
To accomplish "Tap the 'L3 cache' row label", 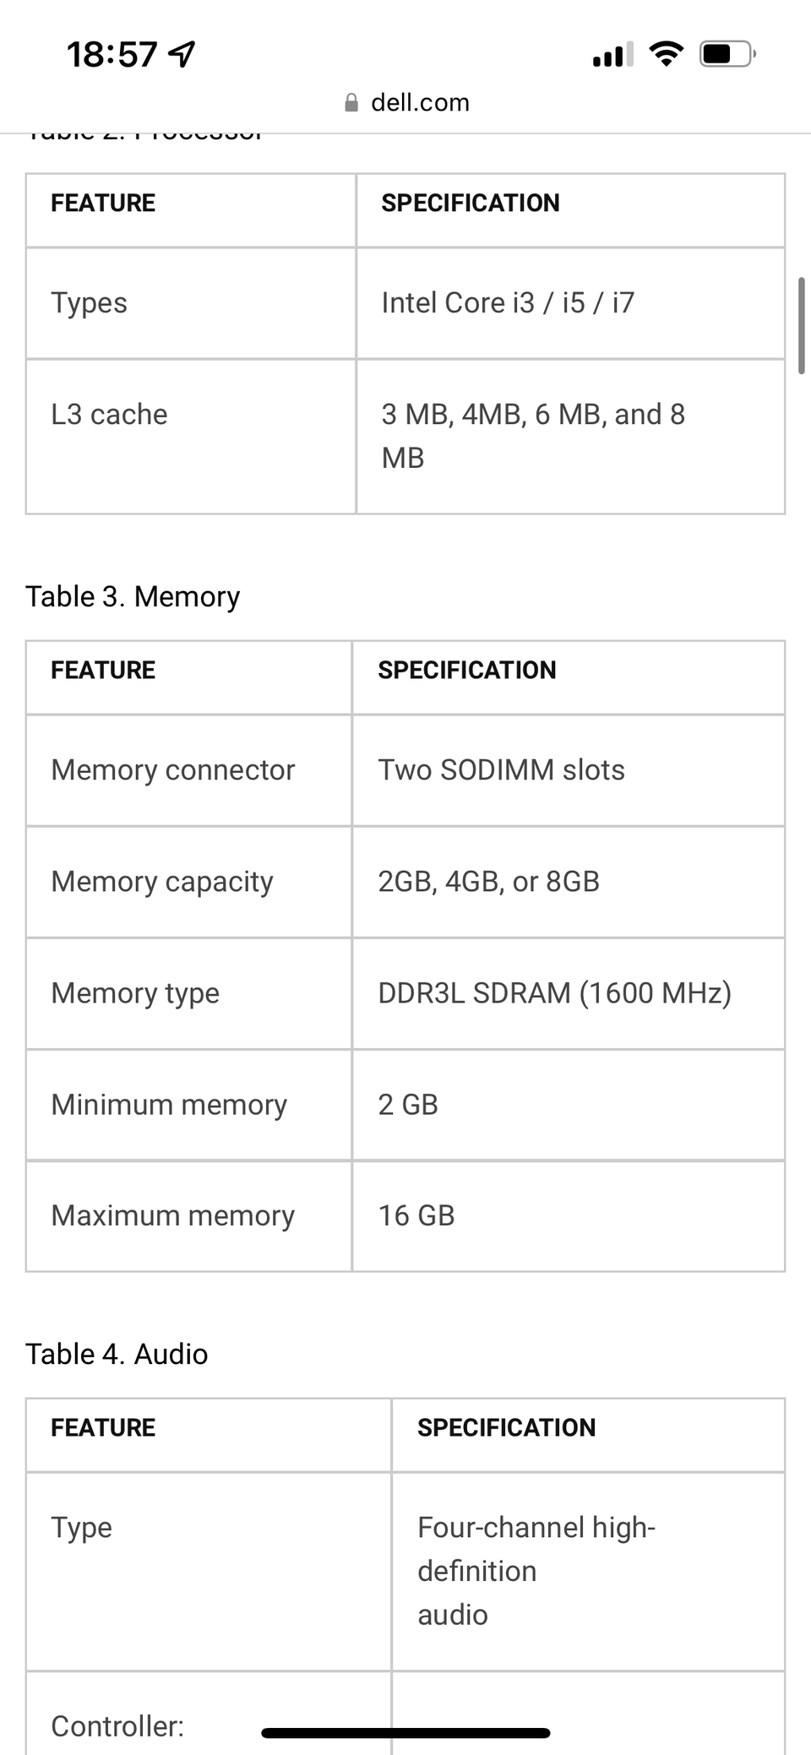I will (109, 415).
